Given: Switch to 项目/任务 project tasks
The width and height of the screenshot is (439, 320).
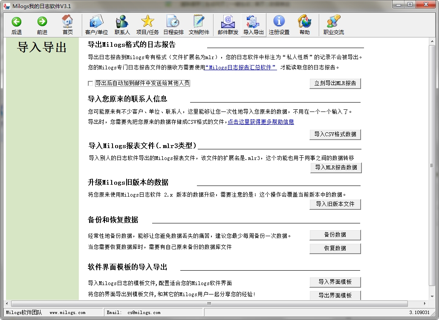Looking at the screenshot, I should 147,25.
